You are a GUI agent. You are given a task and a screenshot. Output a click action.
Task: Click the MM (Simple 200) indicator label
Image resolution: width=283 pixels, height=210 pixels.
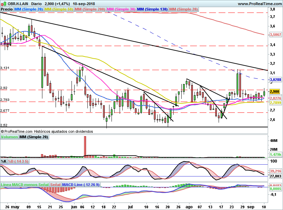click(x=90, y=9)
